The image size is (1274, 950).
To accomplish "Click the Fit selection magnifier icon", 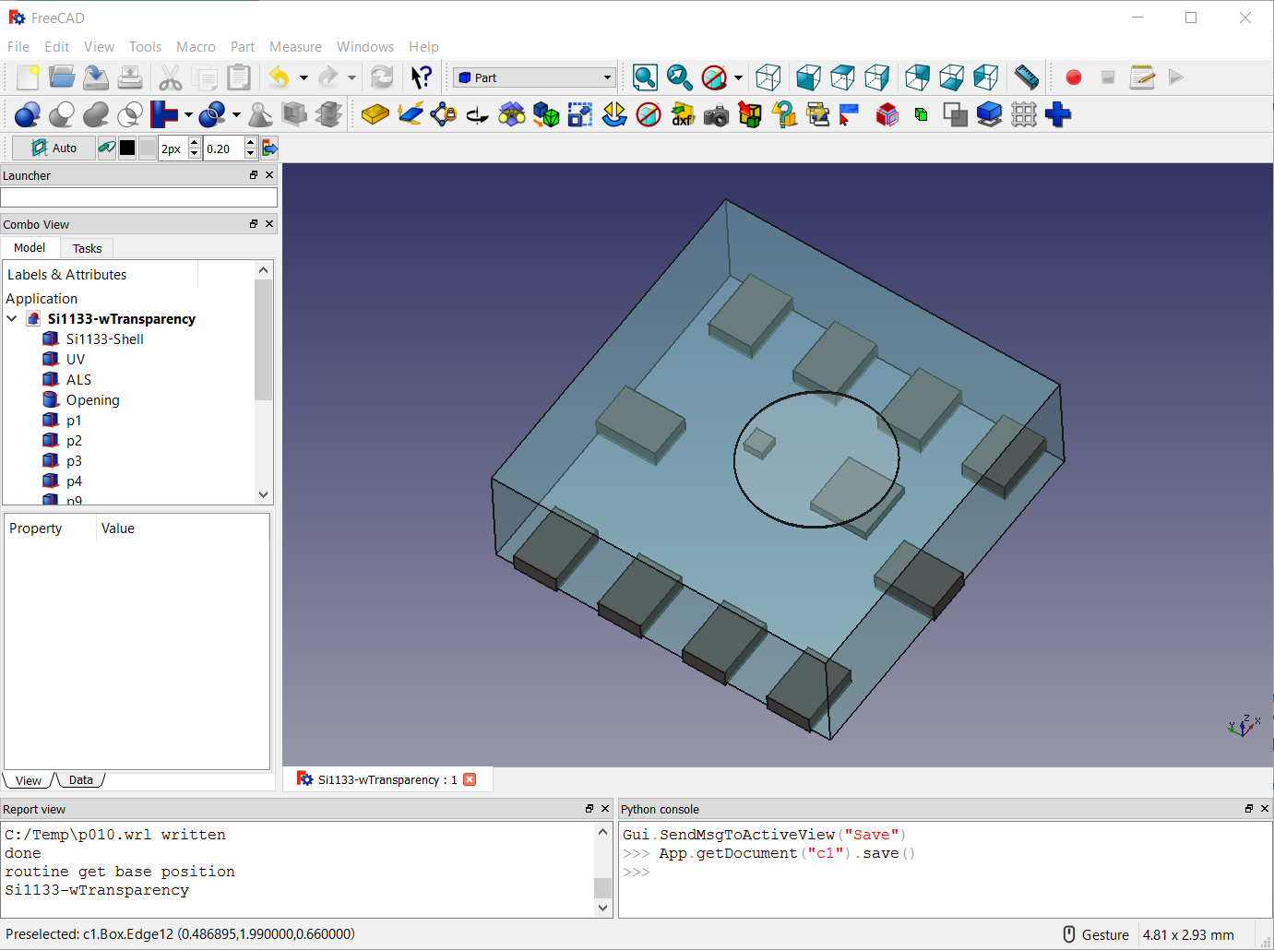I will click(679, 77).
